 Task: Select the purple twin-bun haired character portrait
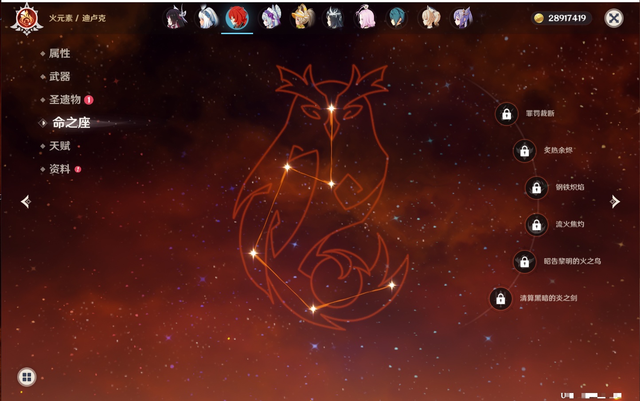click(x=461, y=18)
